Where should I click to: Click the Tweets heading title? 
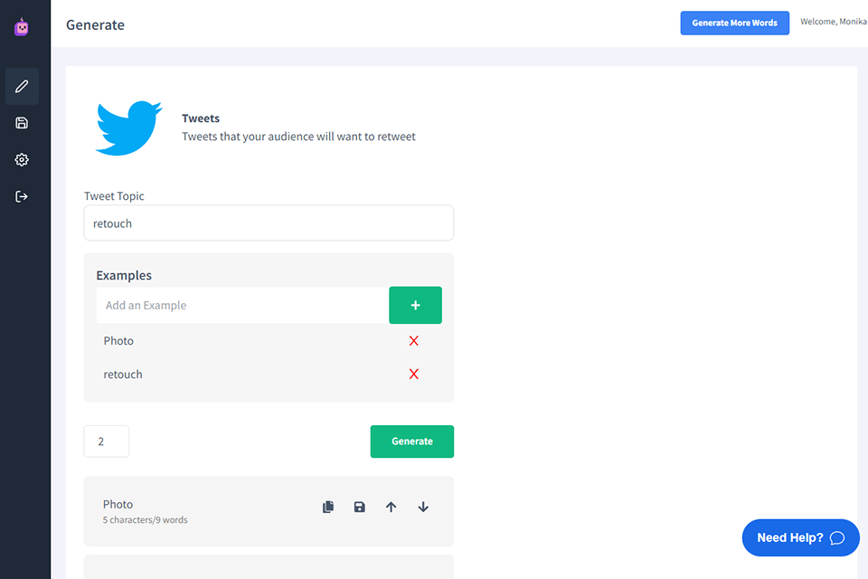[201, 118]
